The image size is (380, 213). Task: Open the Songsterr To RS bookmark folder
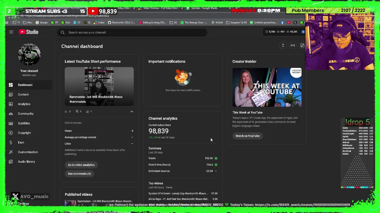point(236,22)
